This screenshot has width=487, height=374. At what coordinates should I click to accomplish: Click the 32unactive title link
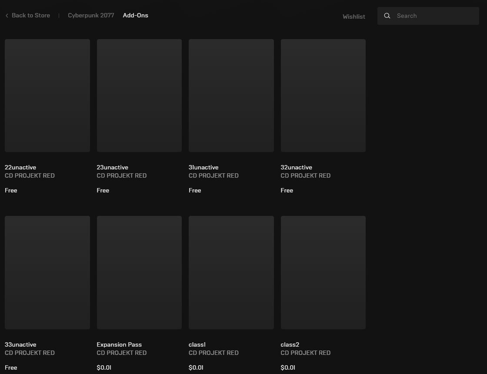point(296,167)
